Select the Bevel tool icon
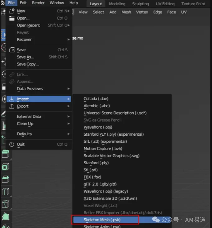This screenshot has height=228, width=212. point(6,179)
